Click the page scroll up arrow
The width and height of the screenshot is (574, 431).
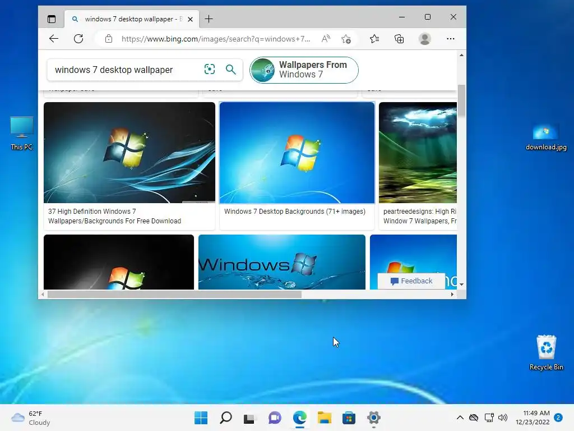point(462,55)
